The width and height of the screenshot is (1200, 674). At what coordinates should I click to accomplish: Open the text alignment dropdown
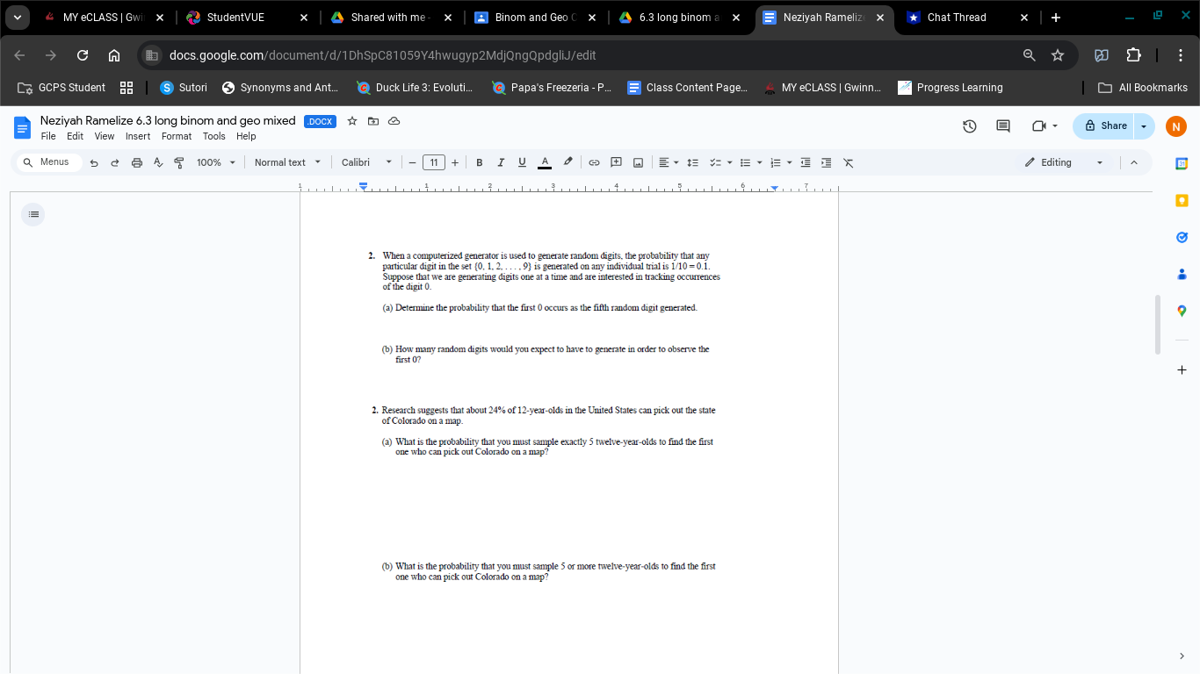[668, 162]
